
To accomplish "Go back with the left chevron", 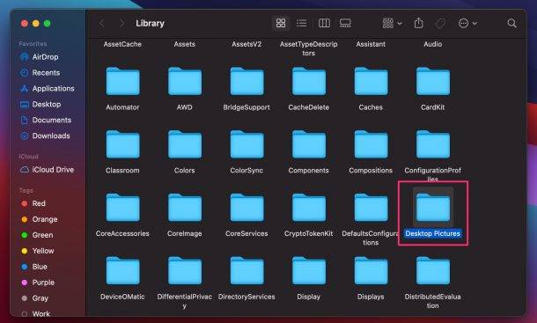I will (102, 23).
